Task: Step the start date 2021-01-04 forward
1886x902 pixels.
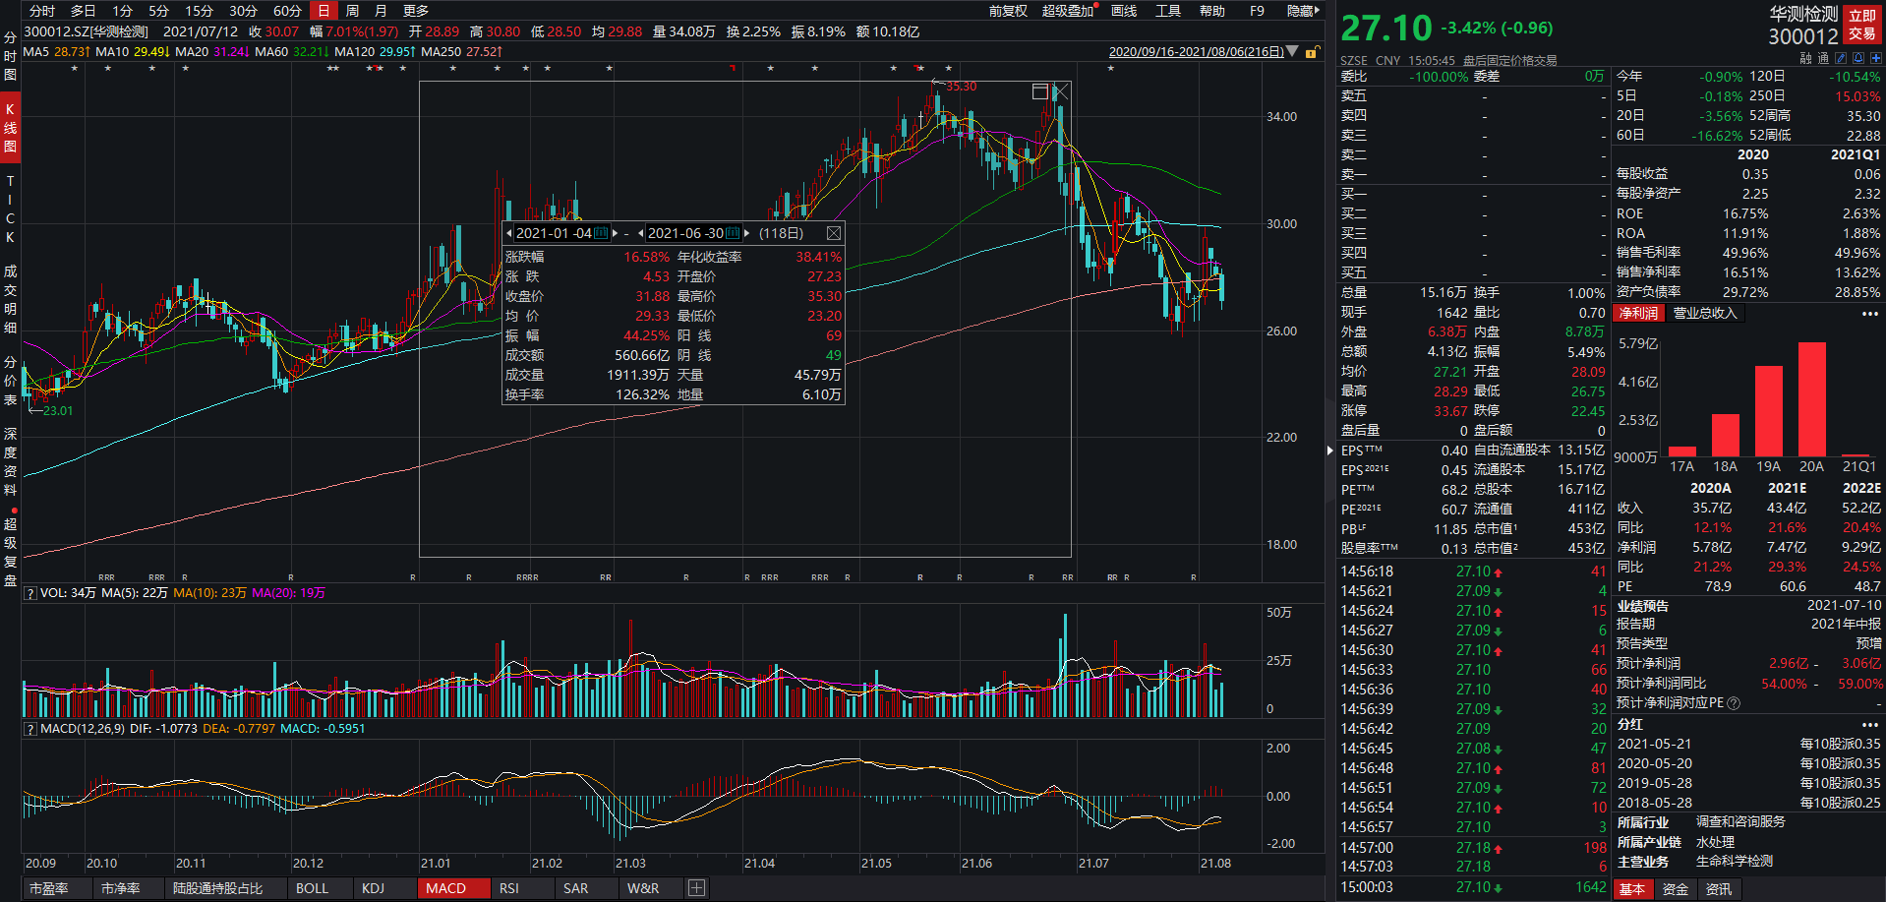Action: (616, 233)
